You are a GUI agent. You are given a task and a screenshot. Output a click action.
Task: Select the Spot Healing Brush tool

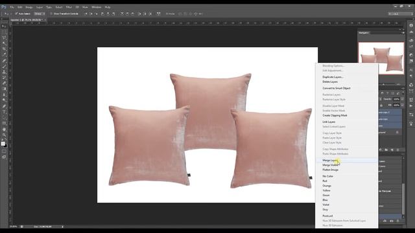4,60
